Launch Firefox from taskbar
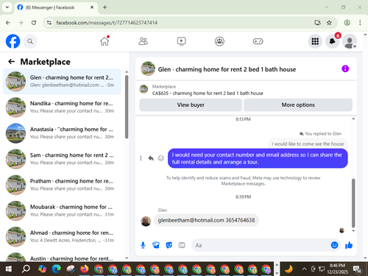The image size is (368, 276). (85, 269)
